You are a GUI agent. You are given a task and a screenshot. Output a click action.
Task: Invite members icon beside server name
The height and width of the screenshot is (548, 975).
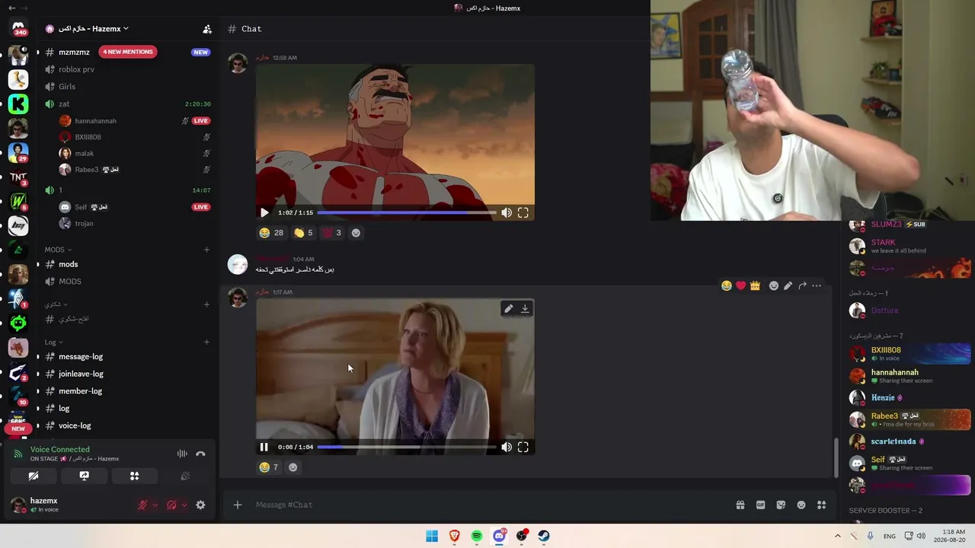[x=207, y=29]
